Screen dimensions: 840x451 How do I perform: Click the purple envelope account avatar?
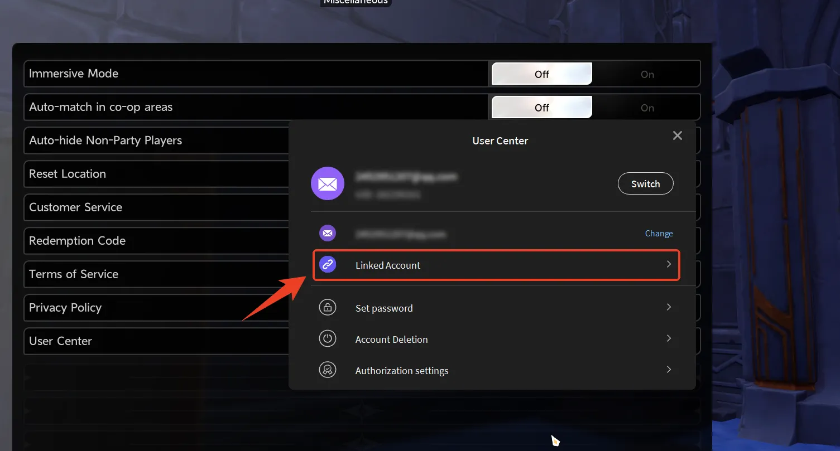tap(328, 183)
